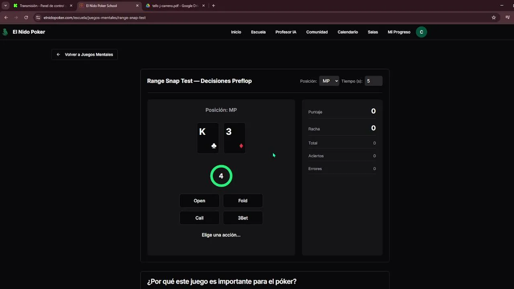Open the Profesor IA menu item
The height and width of the screenshot is (289, 514).
(x=286, y=32)
